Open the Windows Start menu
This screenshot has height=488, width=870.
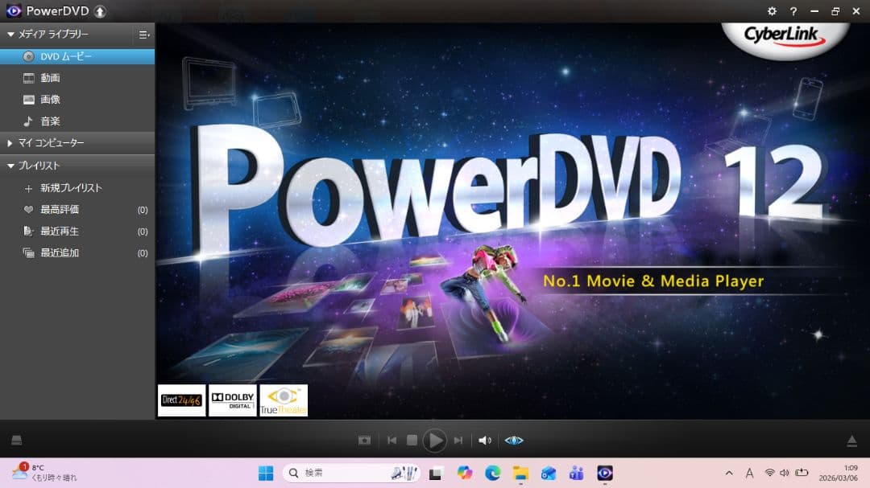266,473
